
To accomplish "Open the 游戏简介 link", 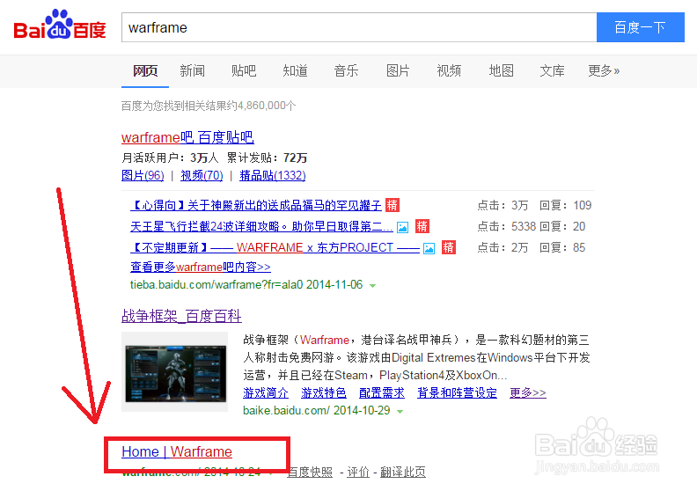I will tap(266, 393).
